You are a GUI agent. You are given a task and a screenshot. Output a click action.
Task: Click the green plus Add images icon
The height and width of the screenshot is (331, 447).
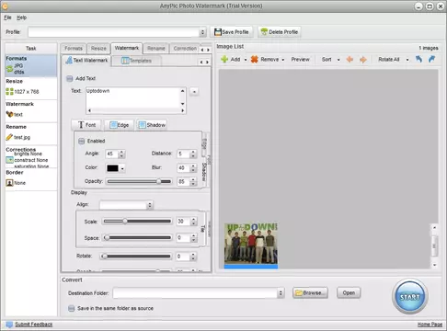(x=224, y=59)
